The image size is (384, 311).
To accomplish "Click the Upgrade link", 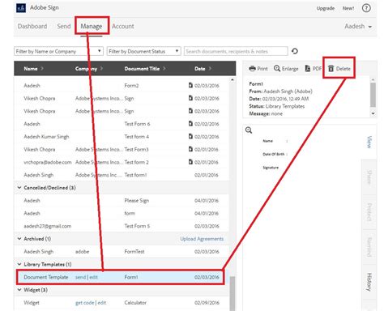I will [x=326, y=8].
